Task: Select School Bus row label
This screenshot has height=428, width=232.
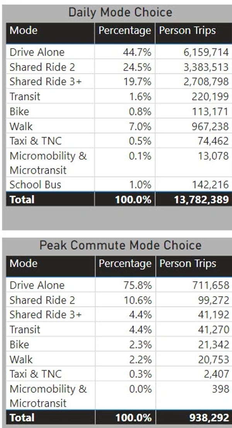Action: coord(35,184)
